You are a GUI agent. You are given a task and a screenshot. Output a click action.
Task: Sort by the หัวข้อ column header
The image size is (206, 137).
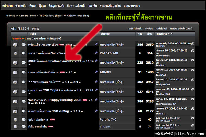33,34
